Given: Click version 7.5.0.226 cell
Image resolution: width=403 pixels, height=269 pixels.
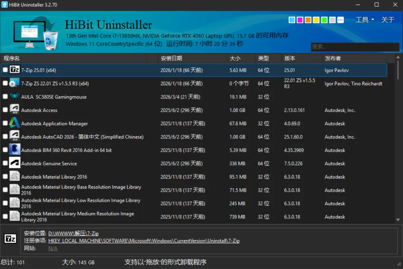Looking at the screenshot, I should [x=293, y=163].
